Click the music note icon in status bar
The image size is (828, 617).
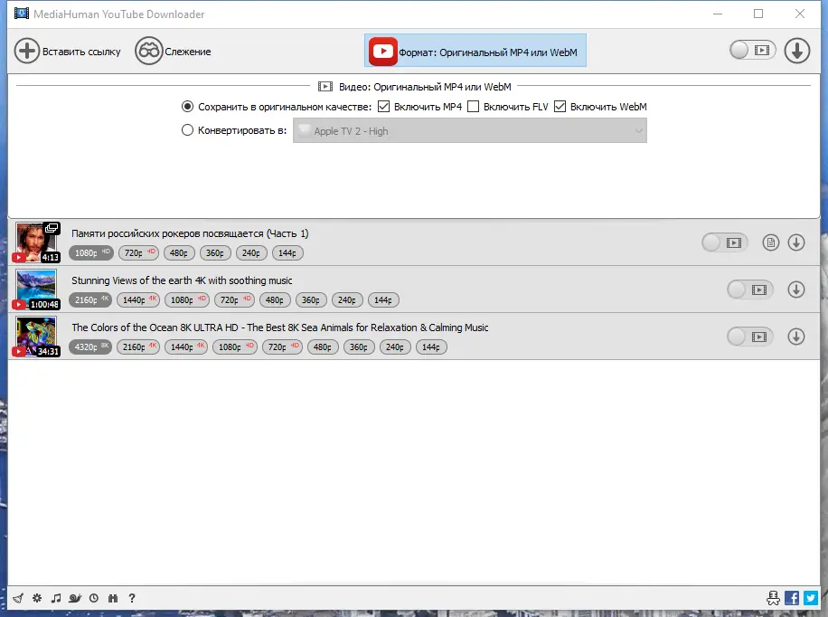click(55, 598)
